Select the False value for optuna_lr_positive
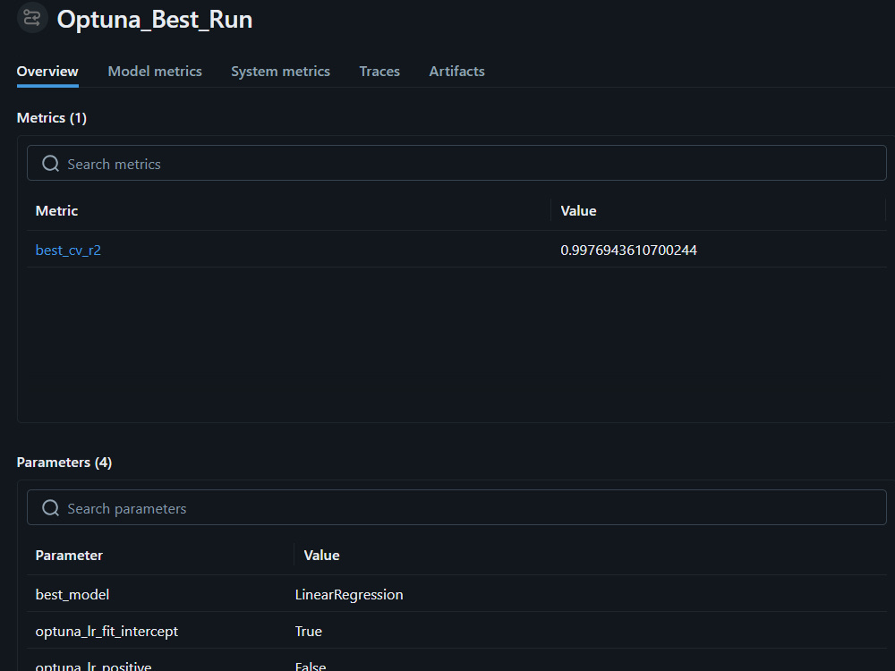The width and height of the screenshot is (895, 671). (x=311, y=666)
